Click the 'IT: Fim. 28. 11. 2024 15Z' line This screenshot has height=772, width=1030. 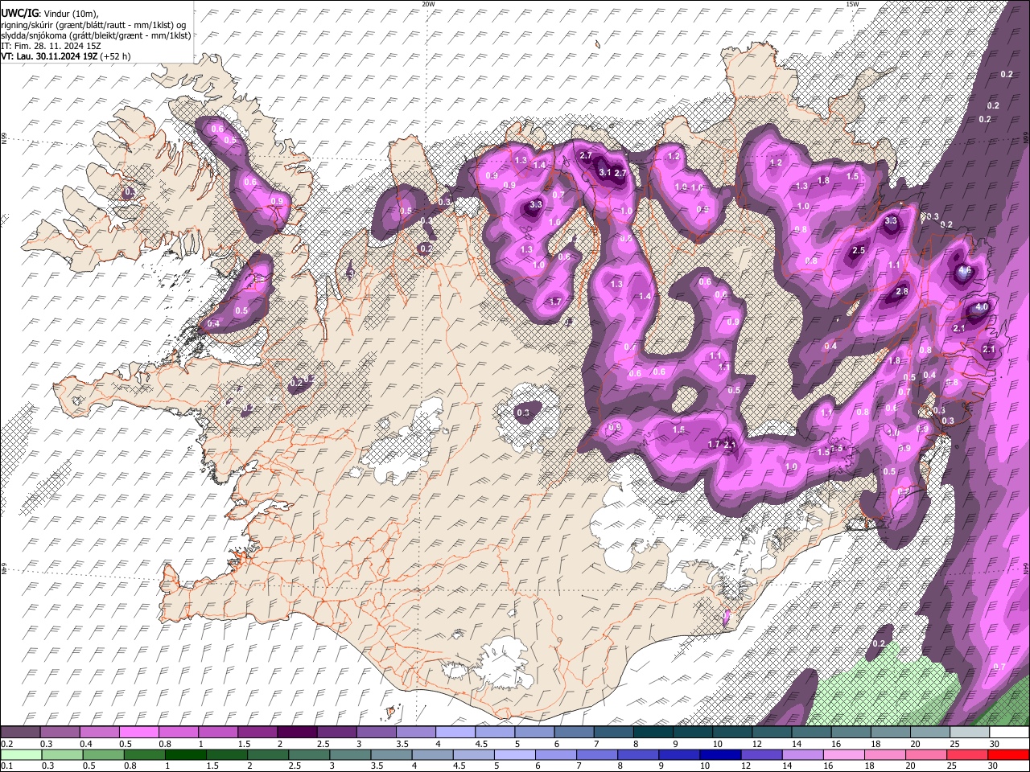pyautogui.click(x=51, y=46)
